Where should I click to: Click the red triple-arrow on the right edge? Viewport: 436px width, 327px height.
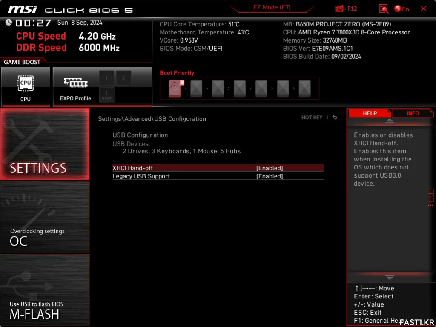click(431, 206)
